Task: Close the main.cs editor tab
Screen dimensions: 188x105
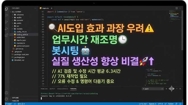Action: tap(52, 8)
